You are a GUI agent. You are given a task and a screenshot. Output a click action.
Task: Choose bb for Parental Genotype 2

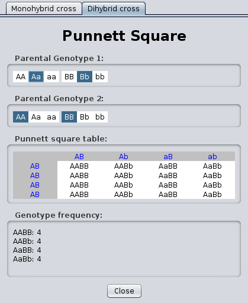coord(100,117)
